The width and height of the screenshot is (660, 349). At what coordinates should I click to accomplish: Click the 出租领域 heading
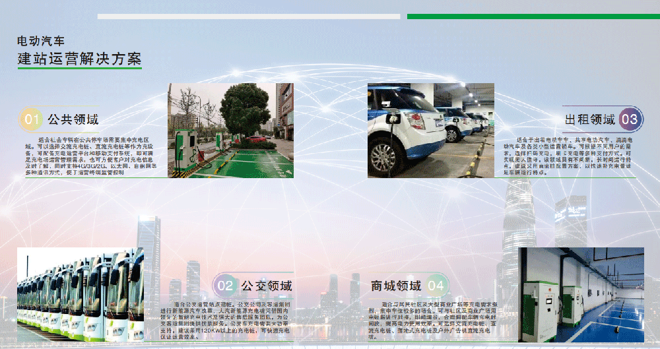(590, 119)
